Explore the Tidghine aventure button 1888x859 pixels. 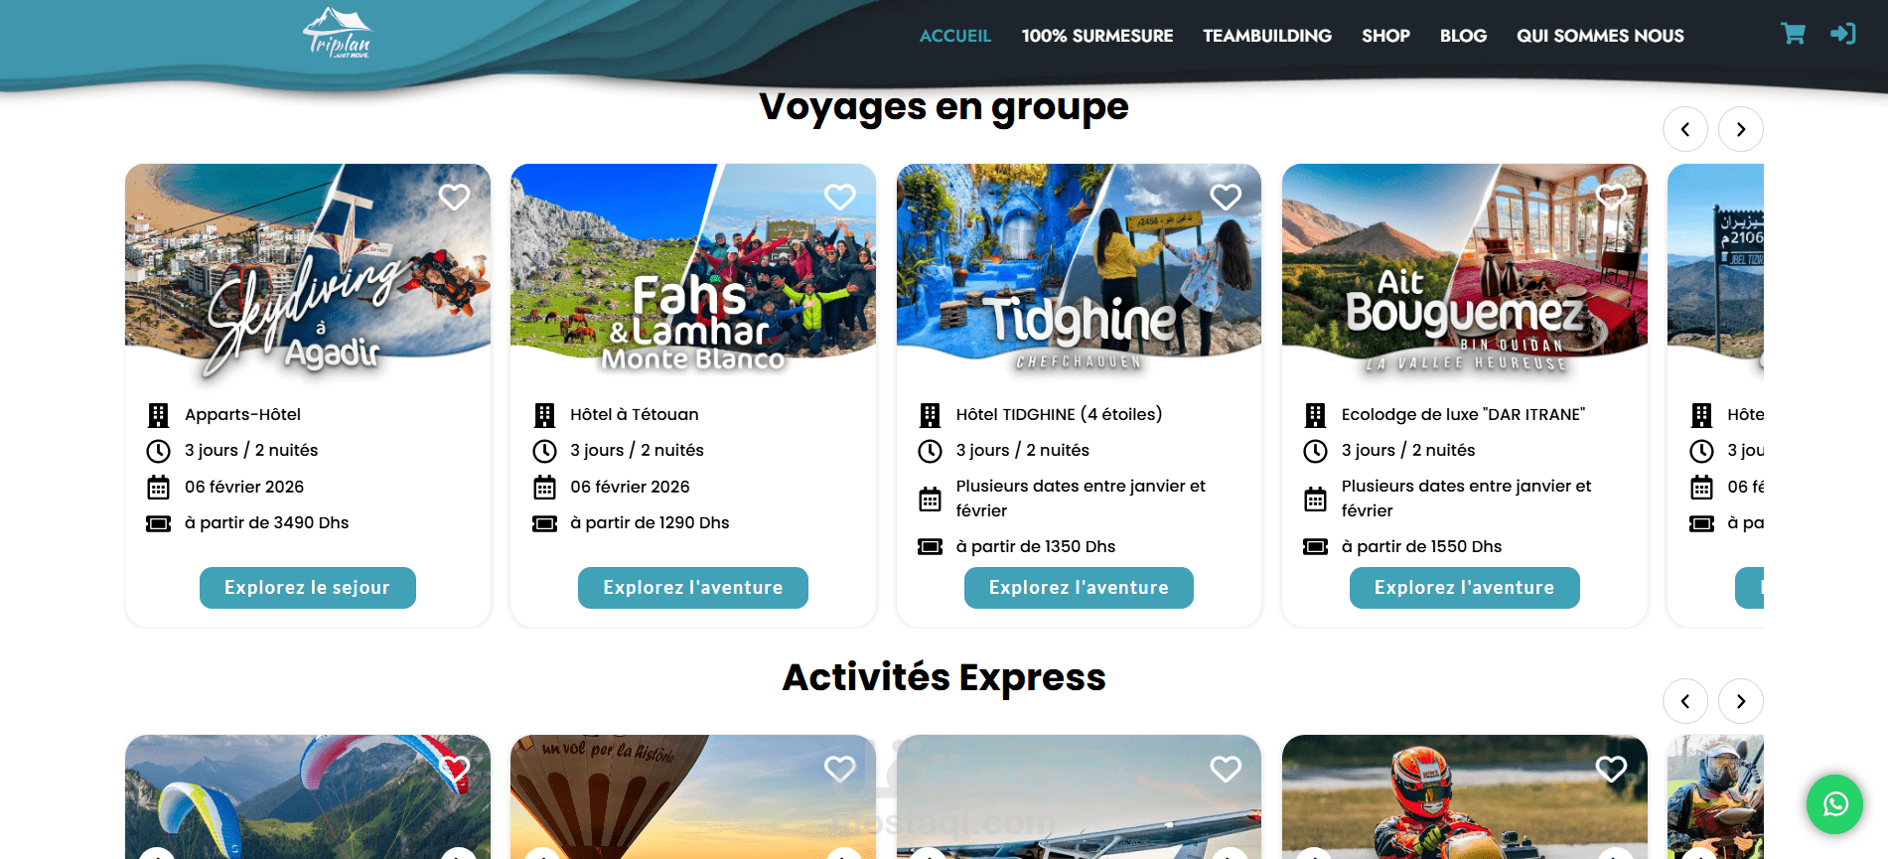coord(1079,588)
